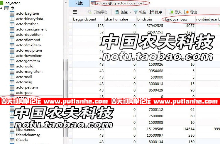Open the actordiamond table

(x=28, y=40)
